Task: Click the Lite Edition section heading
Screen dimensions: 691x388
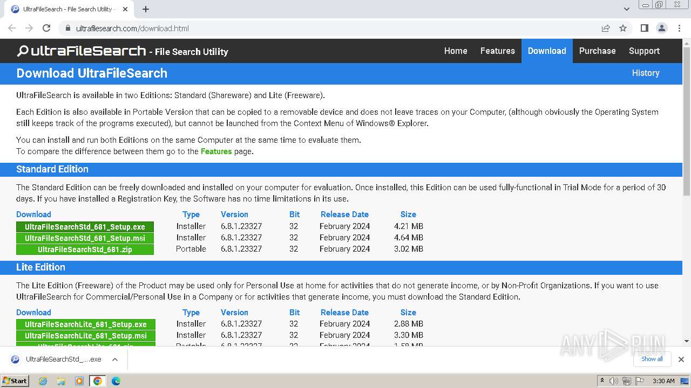Action: [40, 267]
